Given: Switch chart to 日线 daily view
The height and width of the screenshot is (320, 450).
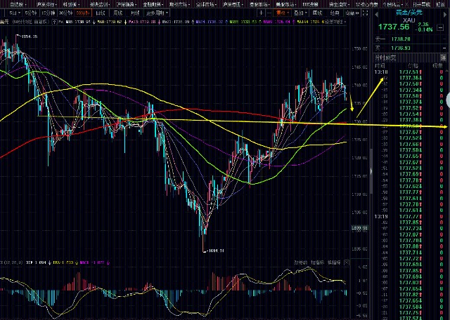Looking at the screenshot, I should (101, 13).
